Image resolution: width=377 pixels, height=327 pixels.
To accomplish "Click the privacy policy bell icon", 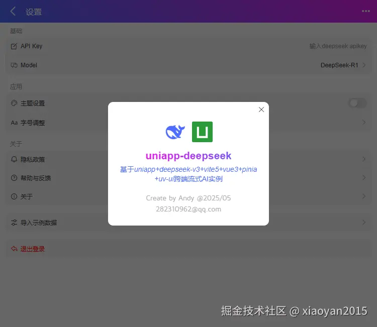I will point(14,159).
